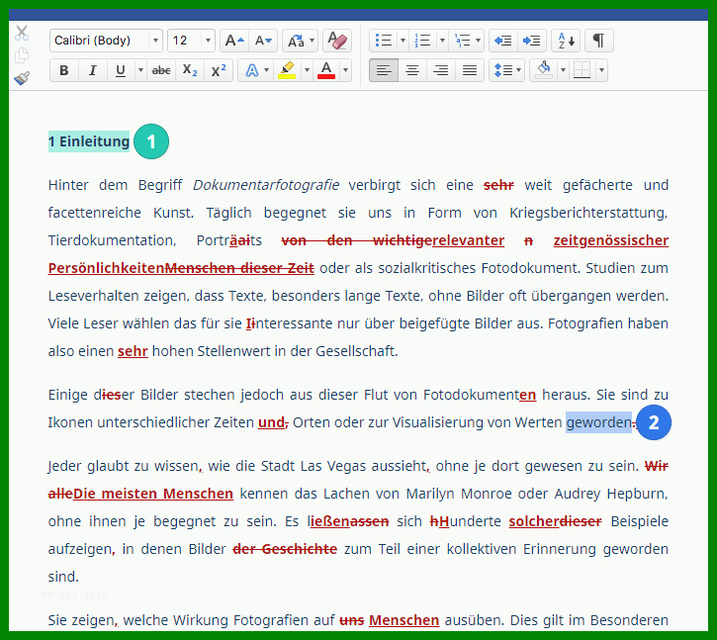
Task: Expand the line spacing arrow
Action: tap(518, 70)
